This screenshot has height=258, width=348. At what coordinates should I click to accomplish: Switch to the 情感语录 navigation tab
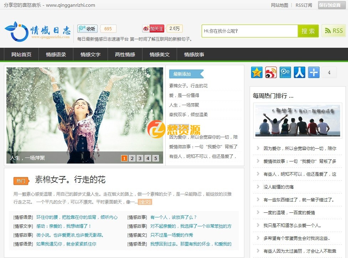point(55,55)
